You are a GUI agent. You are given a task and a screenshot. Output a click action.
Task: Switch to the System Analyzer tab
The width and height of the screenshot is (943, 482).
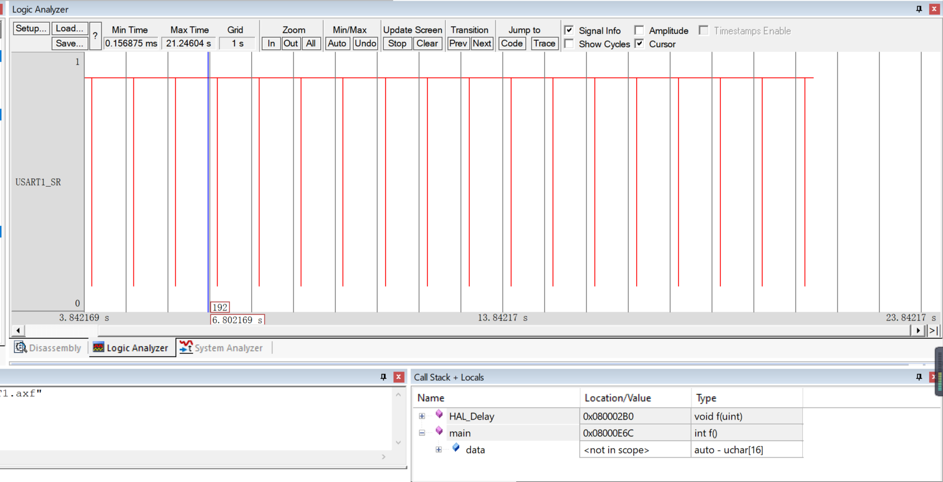coord(222,348)
